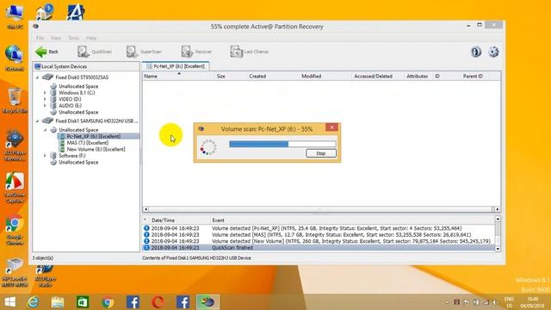
Task: Collapse the Fixed Disk0 ST9500325AS node
Action: 37,77
